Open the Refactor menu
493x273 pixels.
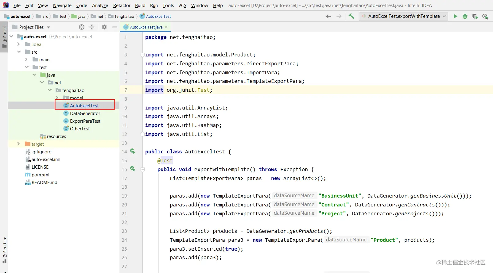point(122,5)
